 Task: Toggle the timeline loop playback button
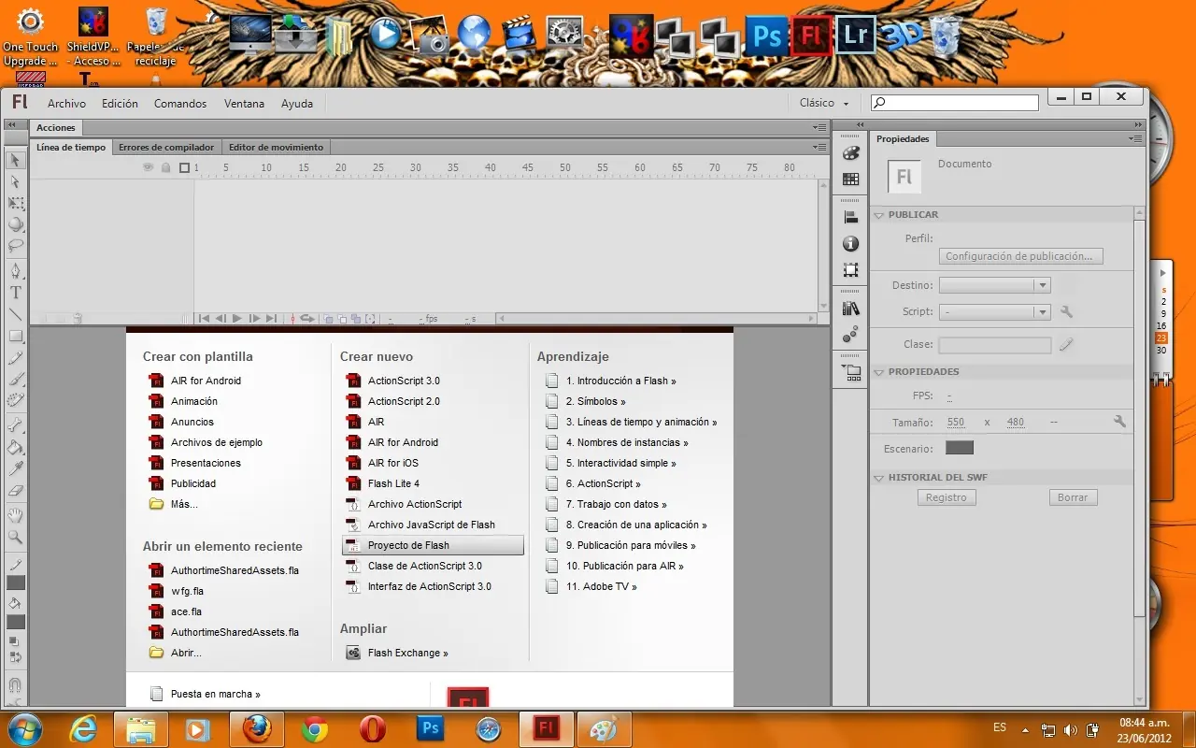tap(306, 319)
